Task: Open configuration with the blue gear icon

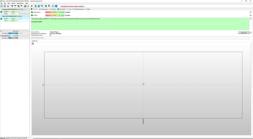Action: 46,6
